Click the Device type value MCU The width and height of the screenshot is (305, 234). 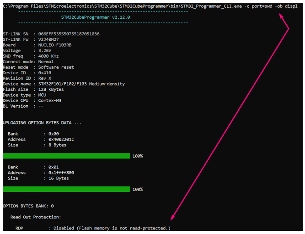point(42,95)
